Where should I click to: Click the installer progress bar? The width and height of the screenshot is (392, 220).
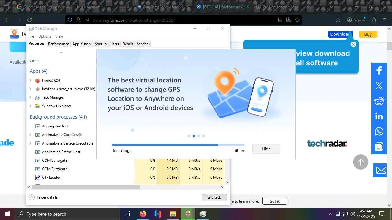click(x=178, y=145)
